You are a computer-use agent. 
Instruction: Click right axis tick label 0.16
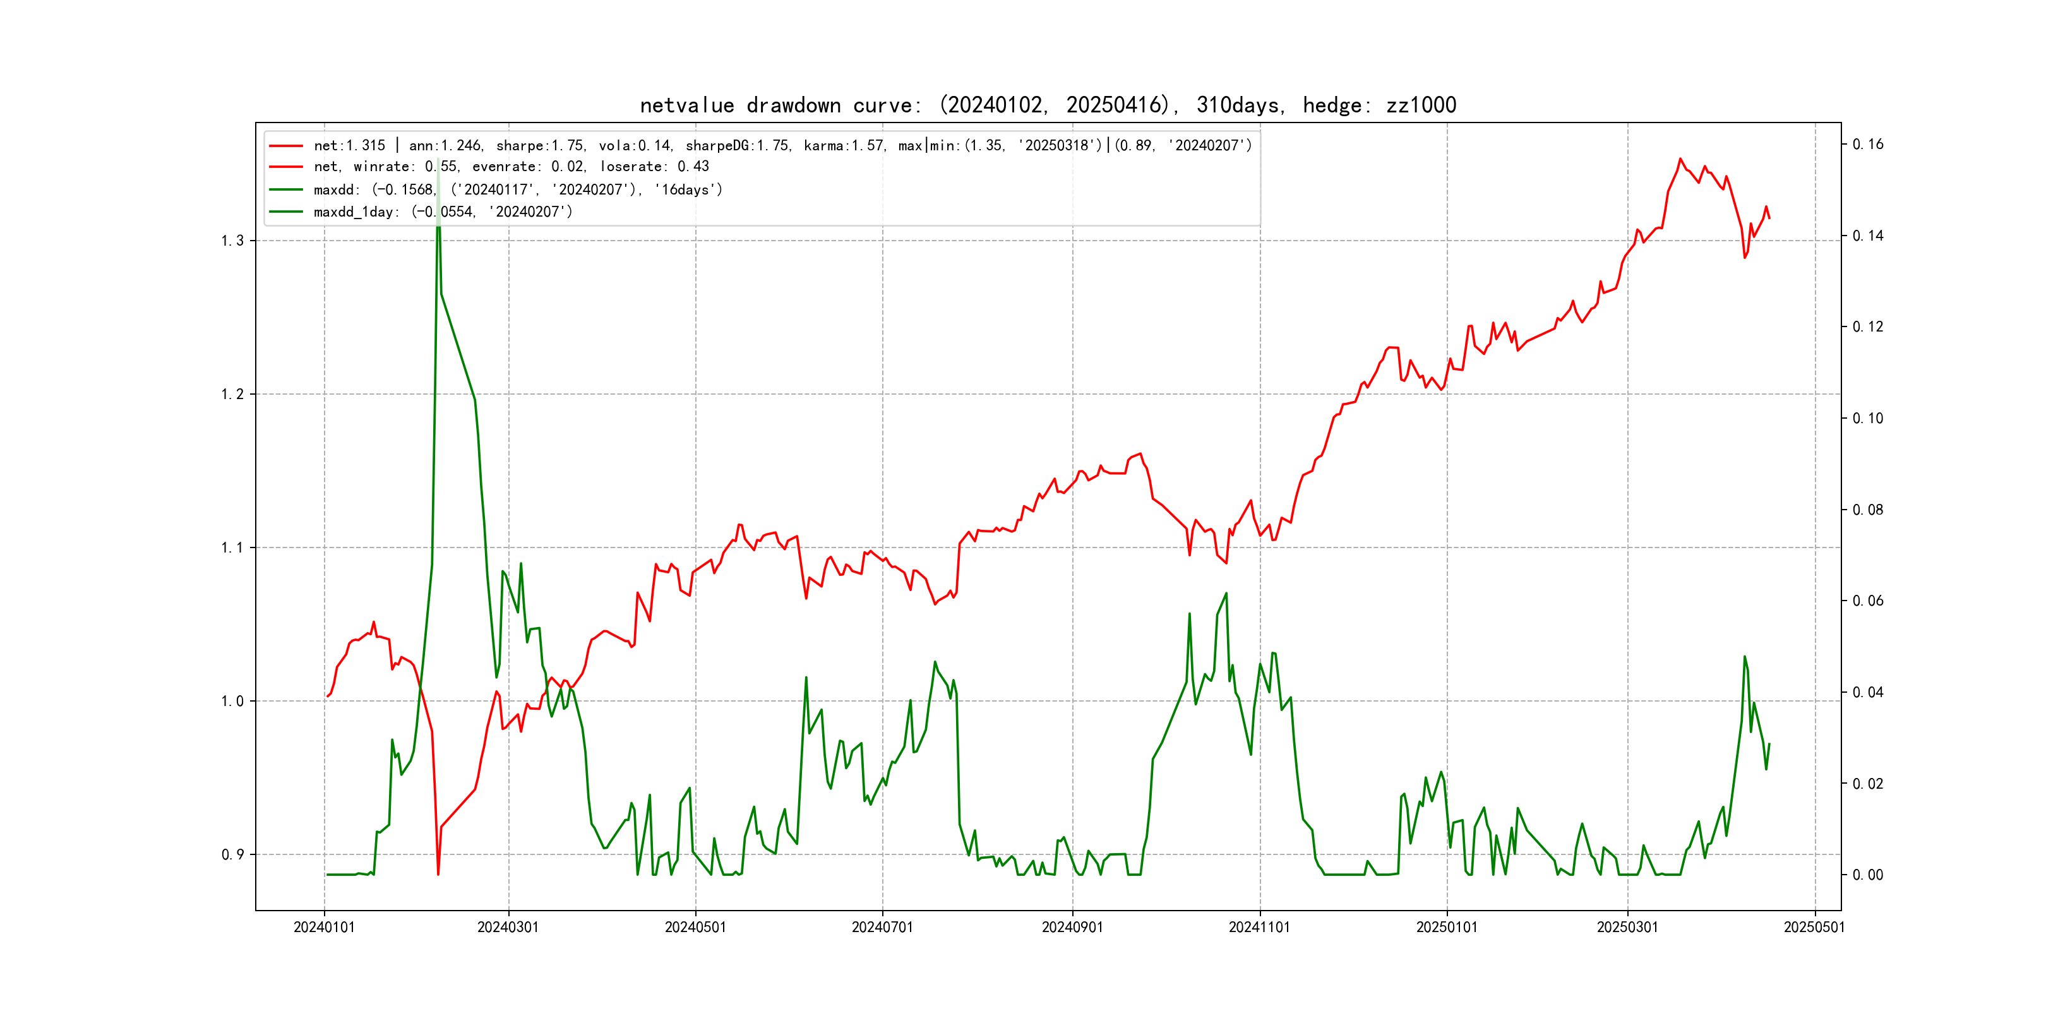click(1867, 145)
